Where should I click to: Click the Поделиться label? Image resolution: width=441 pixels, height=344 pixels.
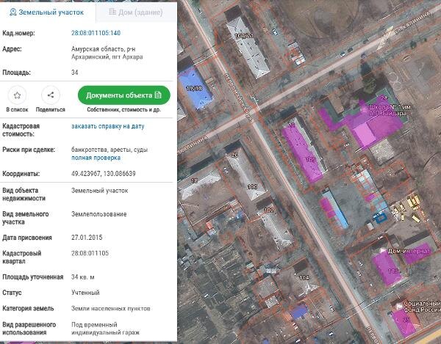point(50,109)
